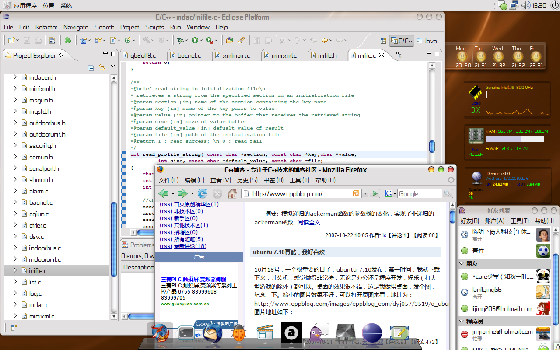Switch to the bacnet.c editor tab

(189, 56)
